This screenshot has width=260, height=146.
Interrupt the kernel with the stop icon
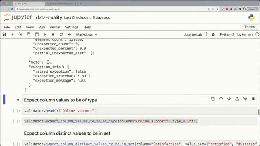53,34
